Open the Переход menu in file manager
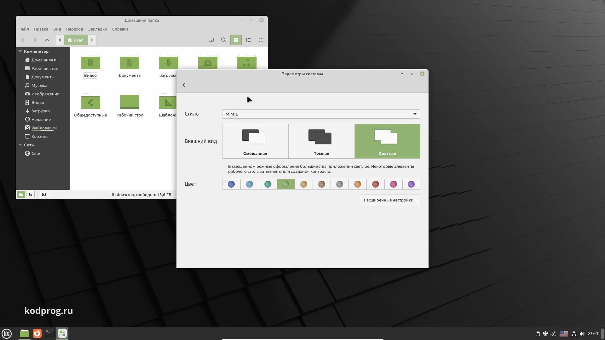This screenshot has height=340, width=605. (x=75, y=29)
